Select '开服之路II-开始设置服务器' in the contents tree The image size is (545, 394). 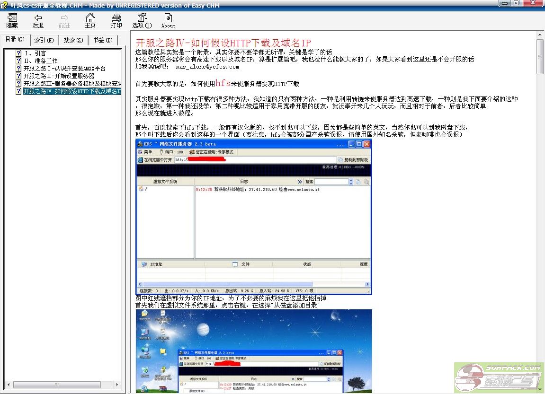pos(59,76)
